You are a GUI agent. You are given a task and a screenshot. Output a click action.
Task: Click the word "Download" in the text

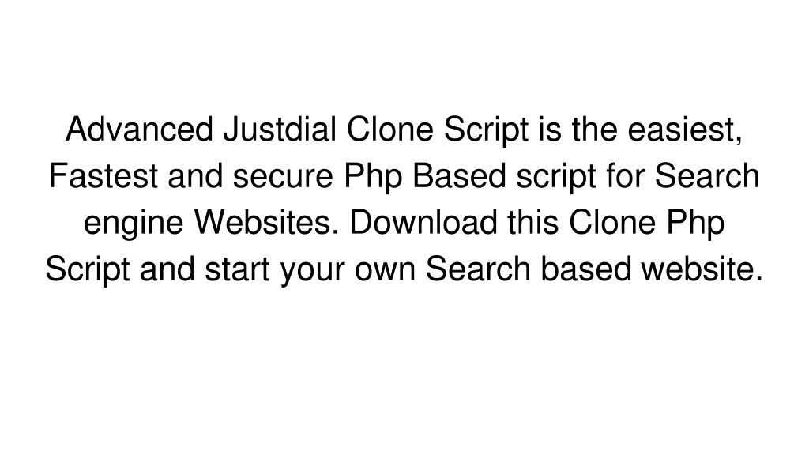point(423,222)
